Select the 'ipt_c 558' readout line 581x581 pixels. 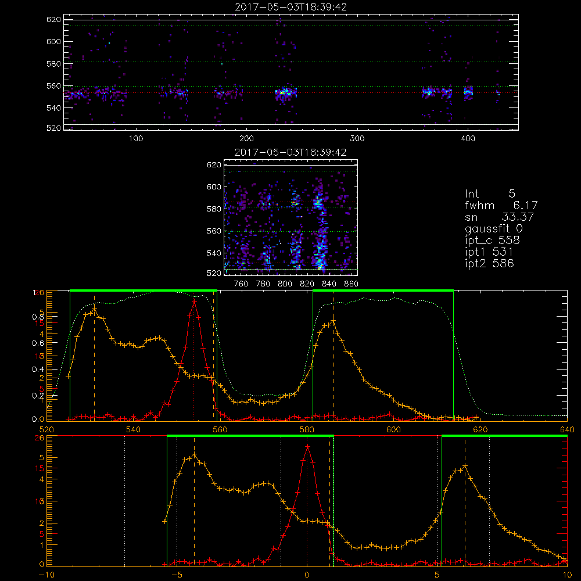click(x=493, y=241)
